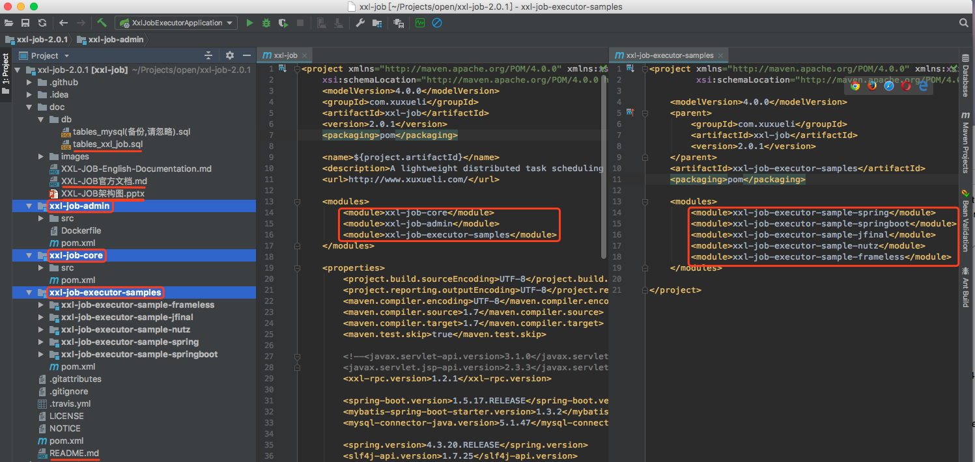
Task: Expand the .idea folder arrow
Action: point(29,94)
